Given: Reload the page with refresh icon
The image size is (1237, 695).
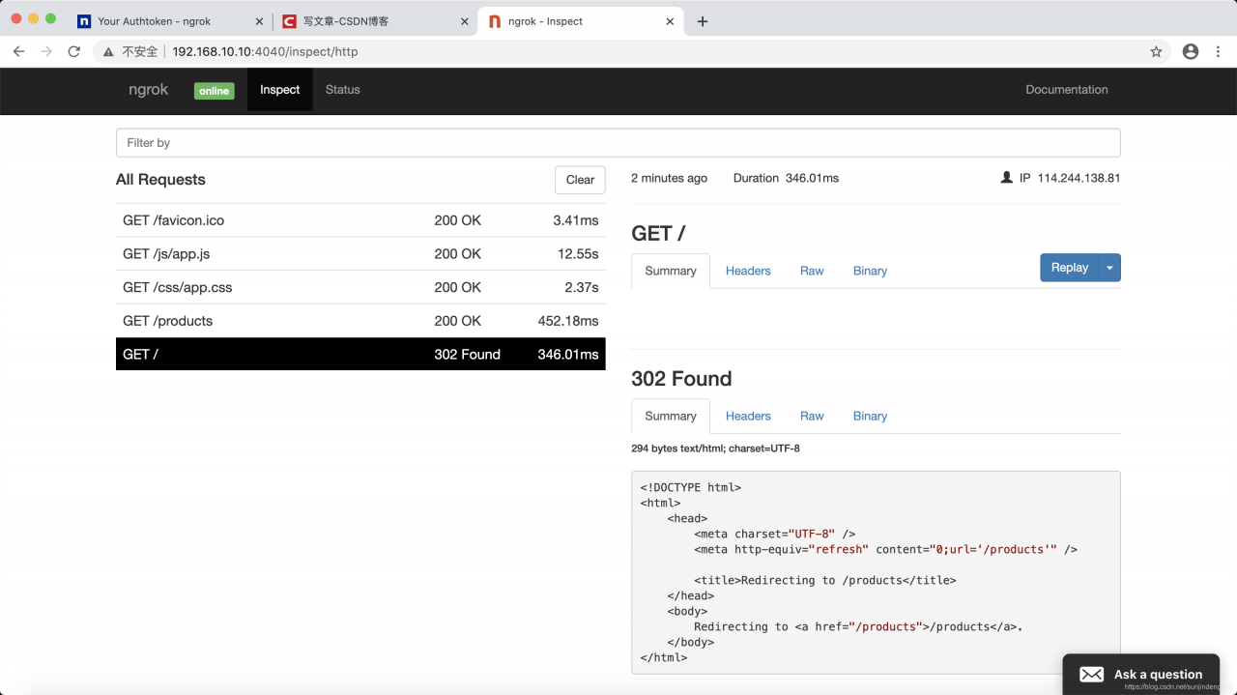Looking at the screenshot, I should point(73,51).
